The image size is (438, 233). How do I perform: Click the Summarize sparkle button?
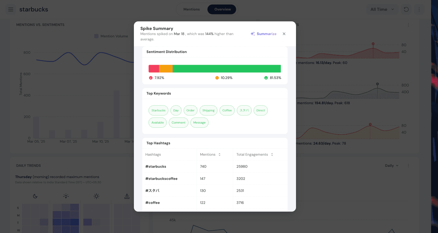pyautogui.click(x=263, y=34)
